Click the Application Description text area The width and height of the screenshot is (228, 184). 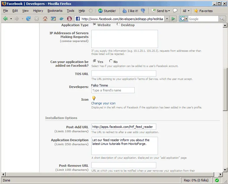125,146
